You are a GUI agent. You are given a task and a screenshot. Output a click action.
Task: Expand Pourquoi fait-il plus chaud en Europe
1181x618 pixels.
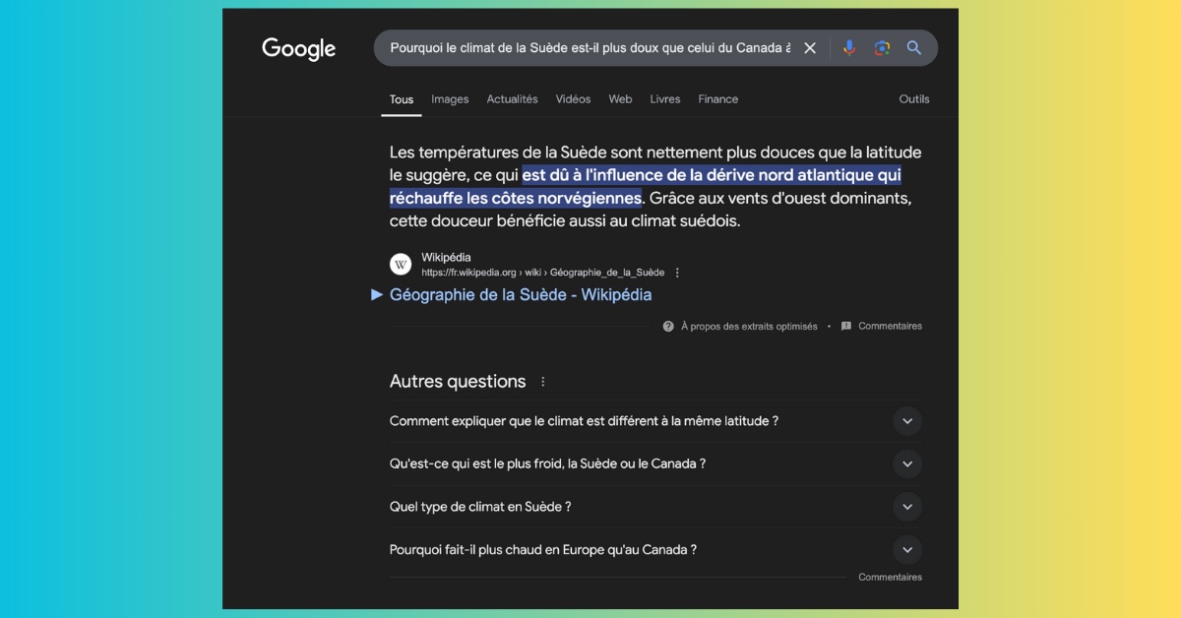coord(907,550)
